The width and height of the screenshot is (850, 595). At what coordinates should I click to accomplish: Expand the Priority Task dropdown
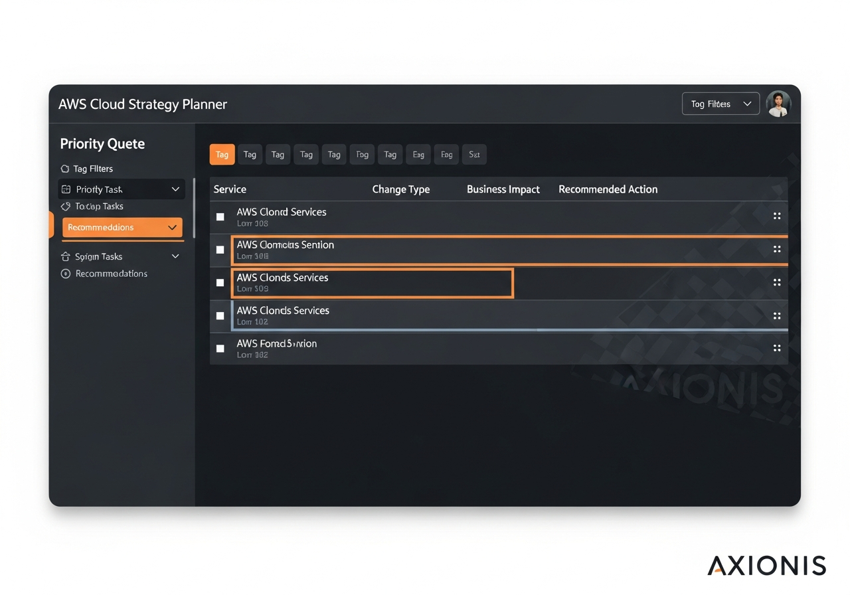[175, 189]
